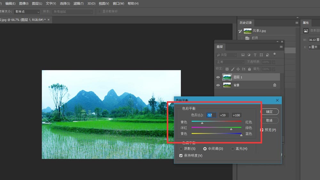Click the 风景2.jpg history snapshot thumbnail
Image resolution: width=320 pixels, height=180 pixels.
click(x=248, y=31)
